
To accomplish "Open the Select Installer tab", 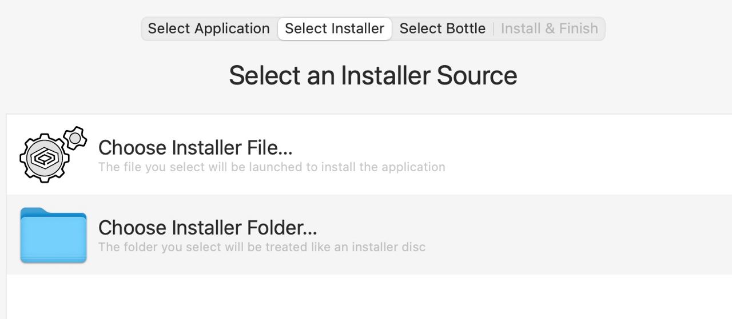I will 335,29.
